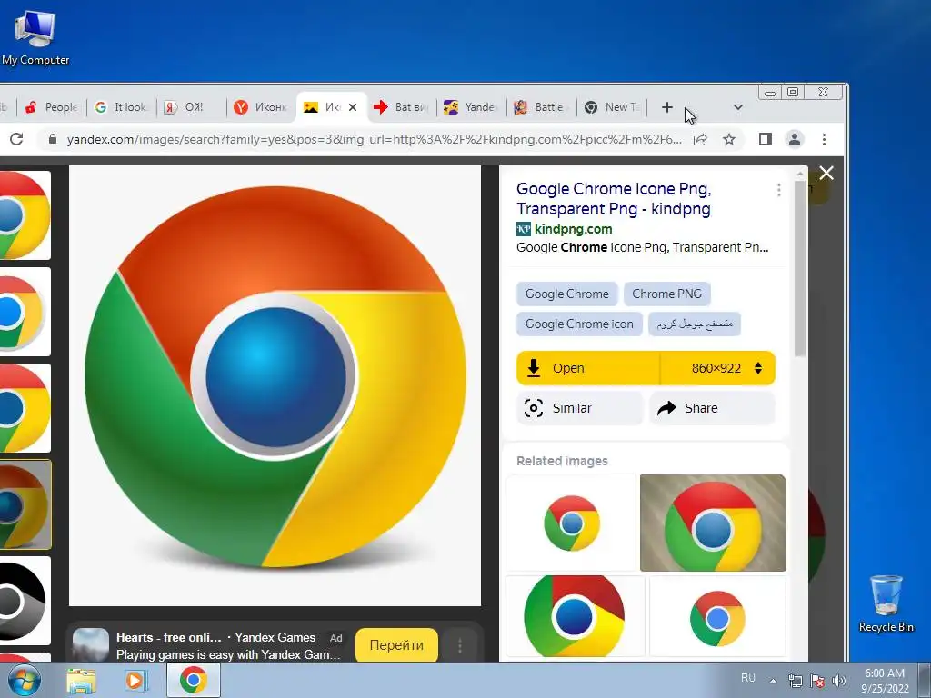
Task: Click the Chrome taskbar icon
Action: 194,680
